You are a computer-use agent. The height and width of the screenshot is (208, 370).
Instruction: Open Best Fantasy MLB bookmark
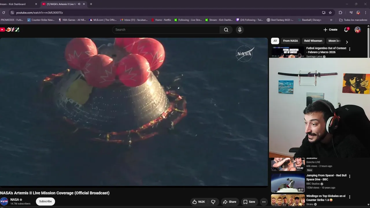click(280, 20)
